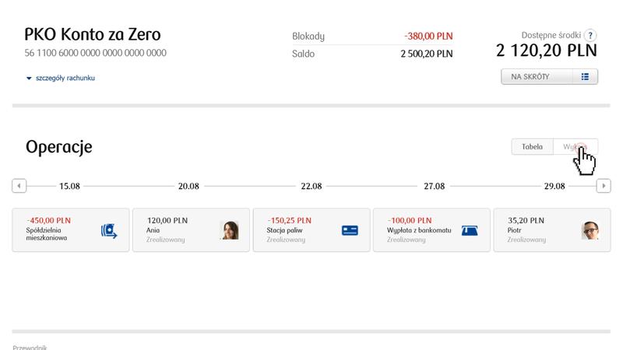This screenshot has height=350, width=623.
Task: Click Piotr's profile photo
Action: click(590, 230)
